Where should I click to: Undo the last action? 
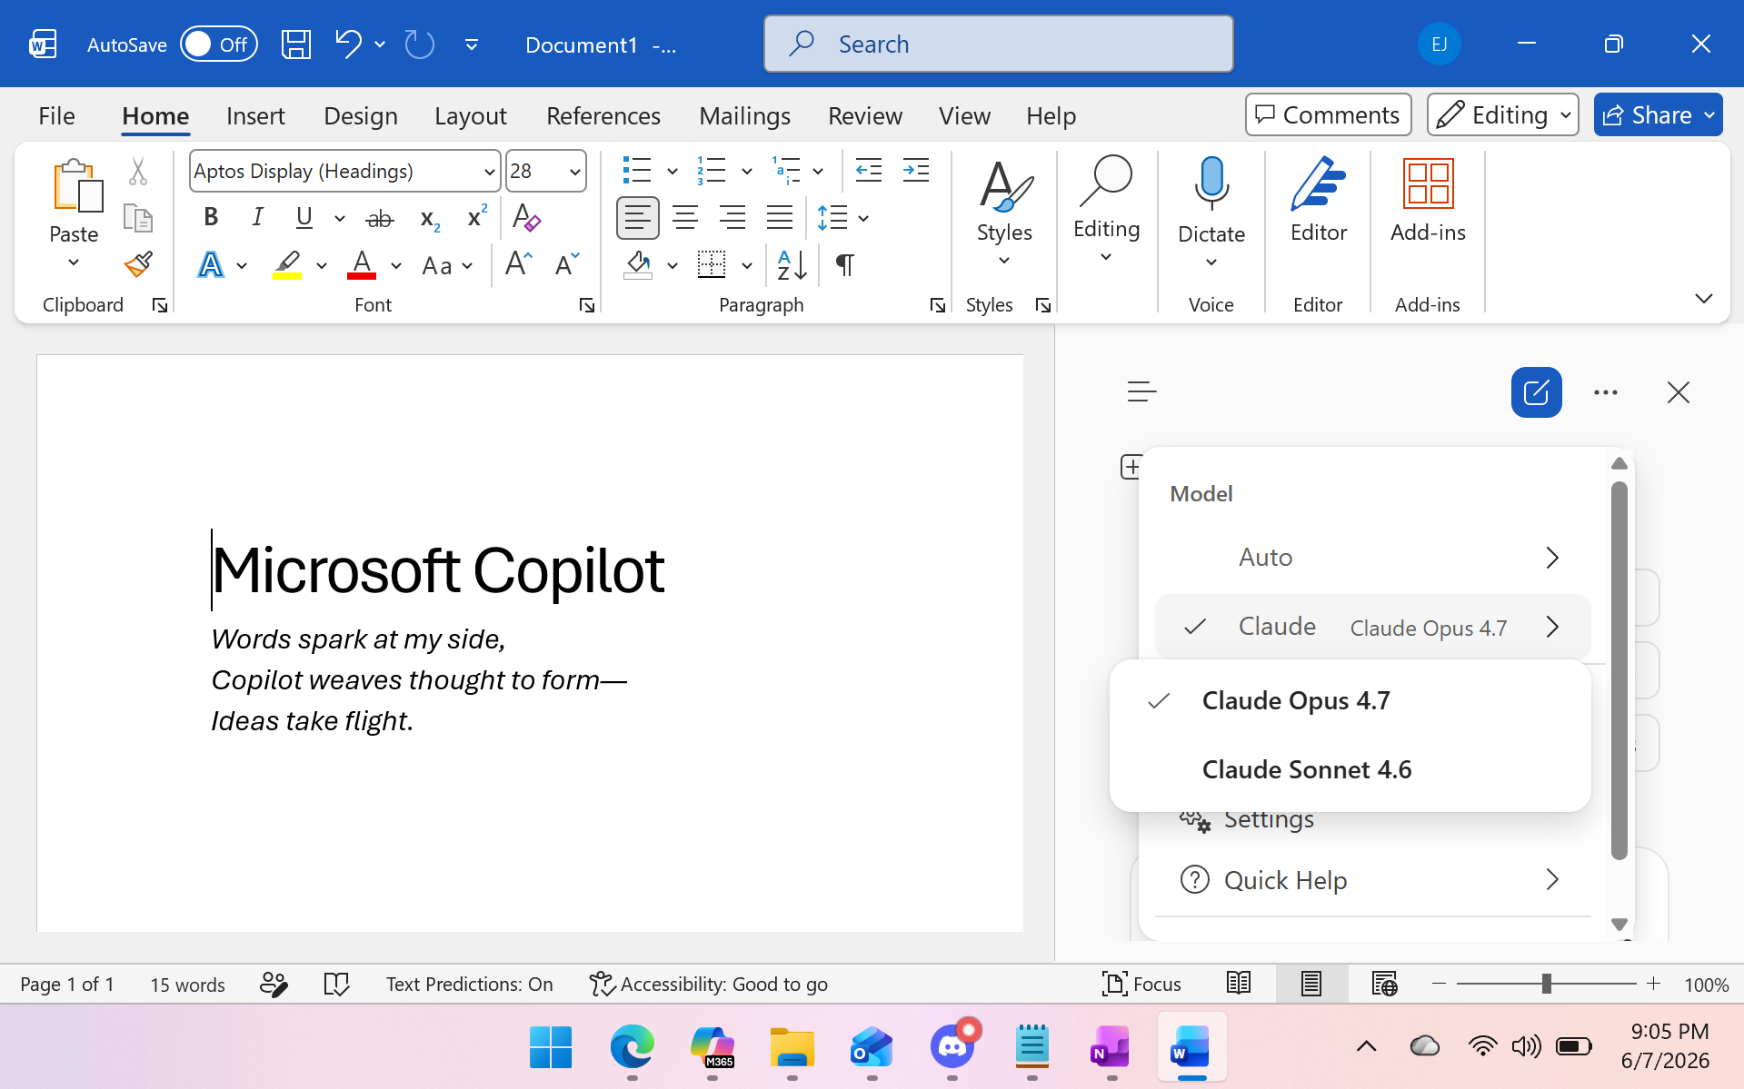(x=348, y=44)
